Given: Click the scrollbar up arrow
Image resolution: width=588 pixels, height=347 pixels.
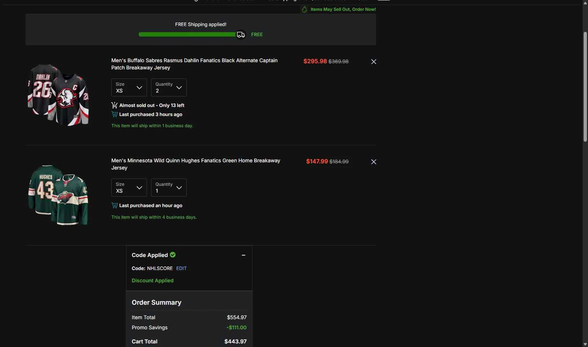Looking at the screenshot, I should pos(585,3).
